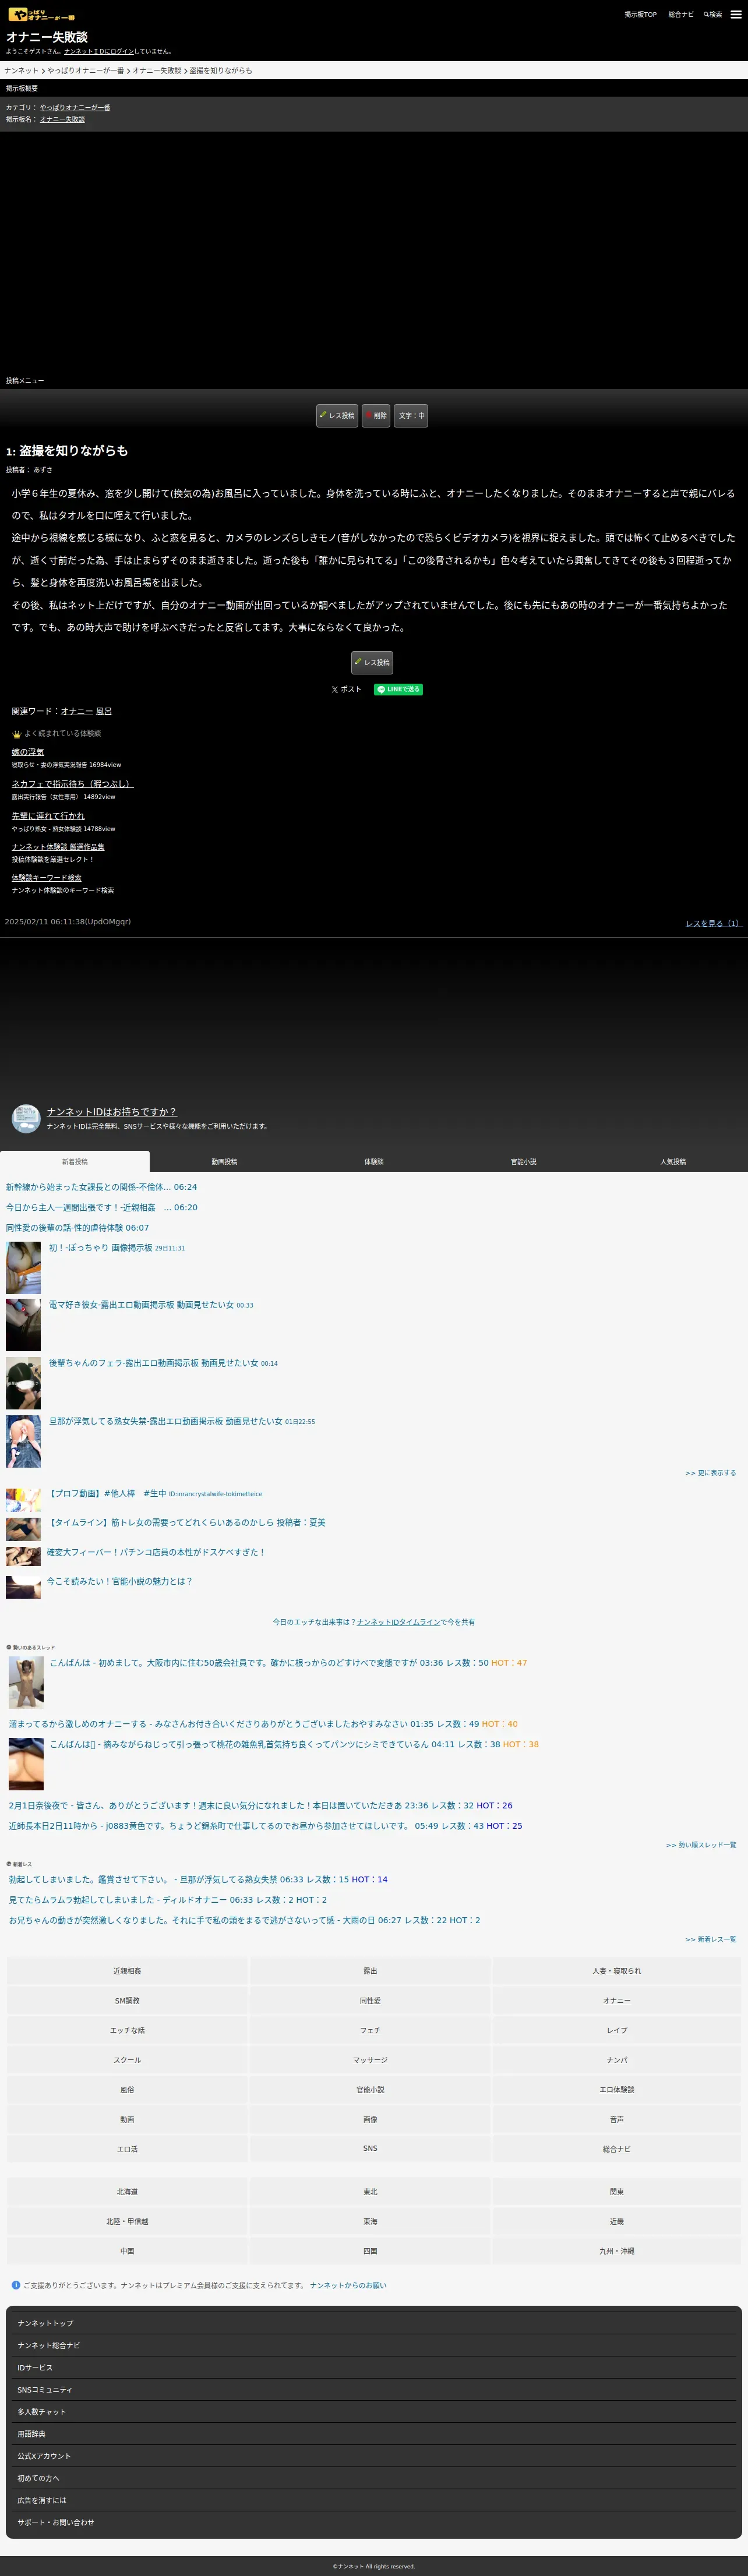Go to 掲示板TOP in the header

(641, 14)
